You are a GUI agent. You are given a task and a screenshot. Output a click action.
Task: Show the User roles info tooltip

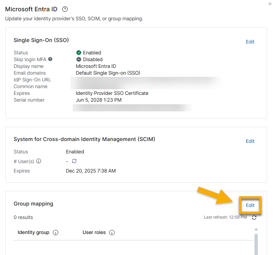coord(112,232)
